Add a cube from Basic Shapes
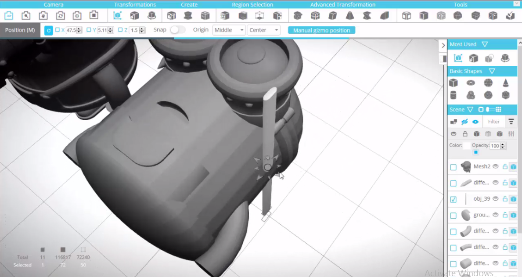522x277 pixels. point(454,83)
